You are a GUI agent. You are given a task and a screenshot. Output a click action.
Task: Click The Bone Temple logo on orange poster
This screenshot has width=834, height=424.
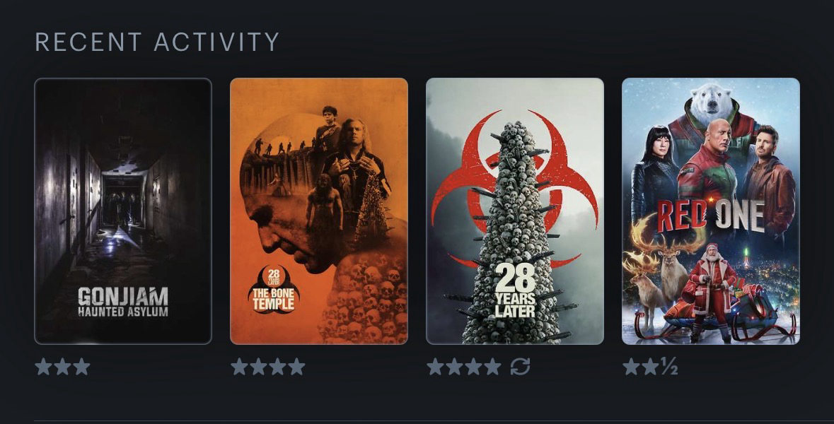(x=273, y=290)
